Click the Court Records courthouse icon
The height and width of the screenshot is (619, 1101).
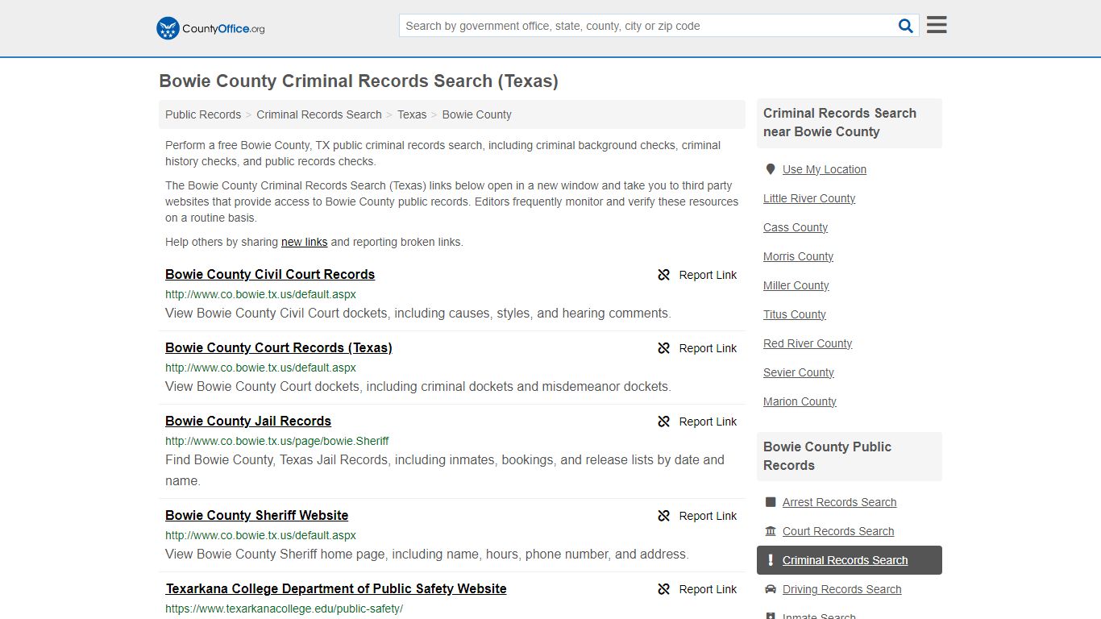pyautogui.click(x=771, y=531)
